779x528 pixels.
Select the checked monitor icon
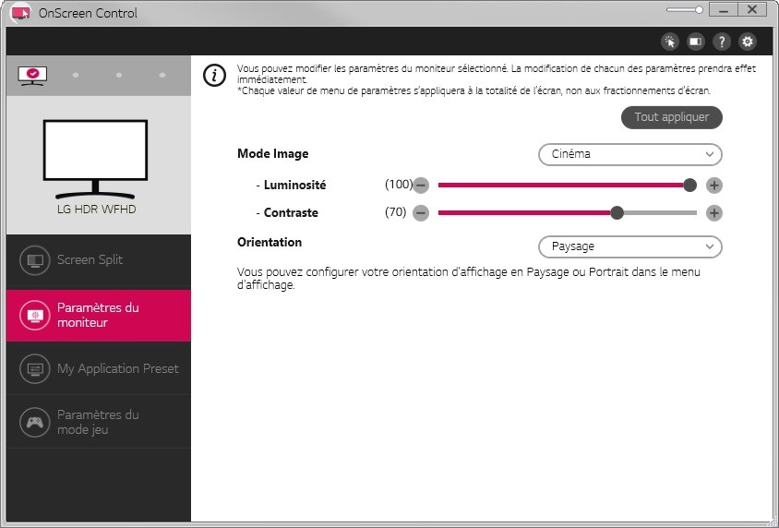[32, 75]
